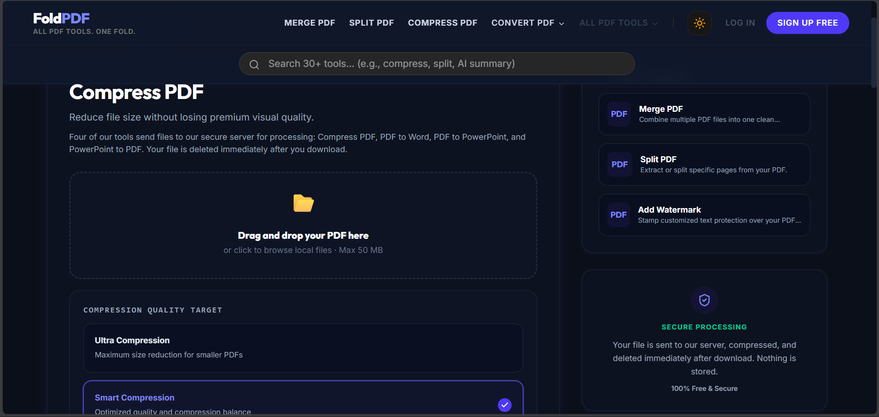This screenshot has width=879, height=417.
Task: Click the magnifier search icon
Action: 254,64
